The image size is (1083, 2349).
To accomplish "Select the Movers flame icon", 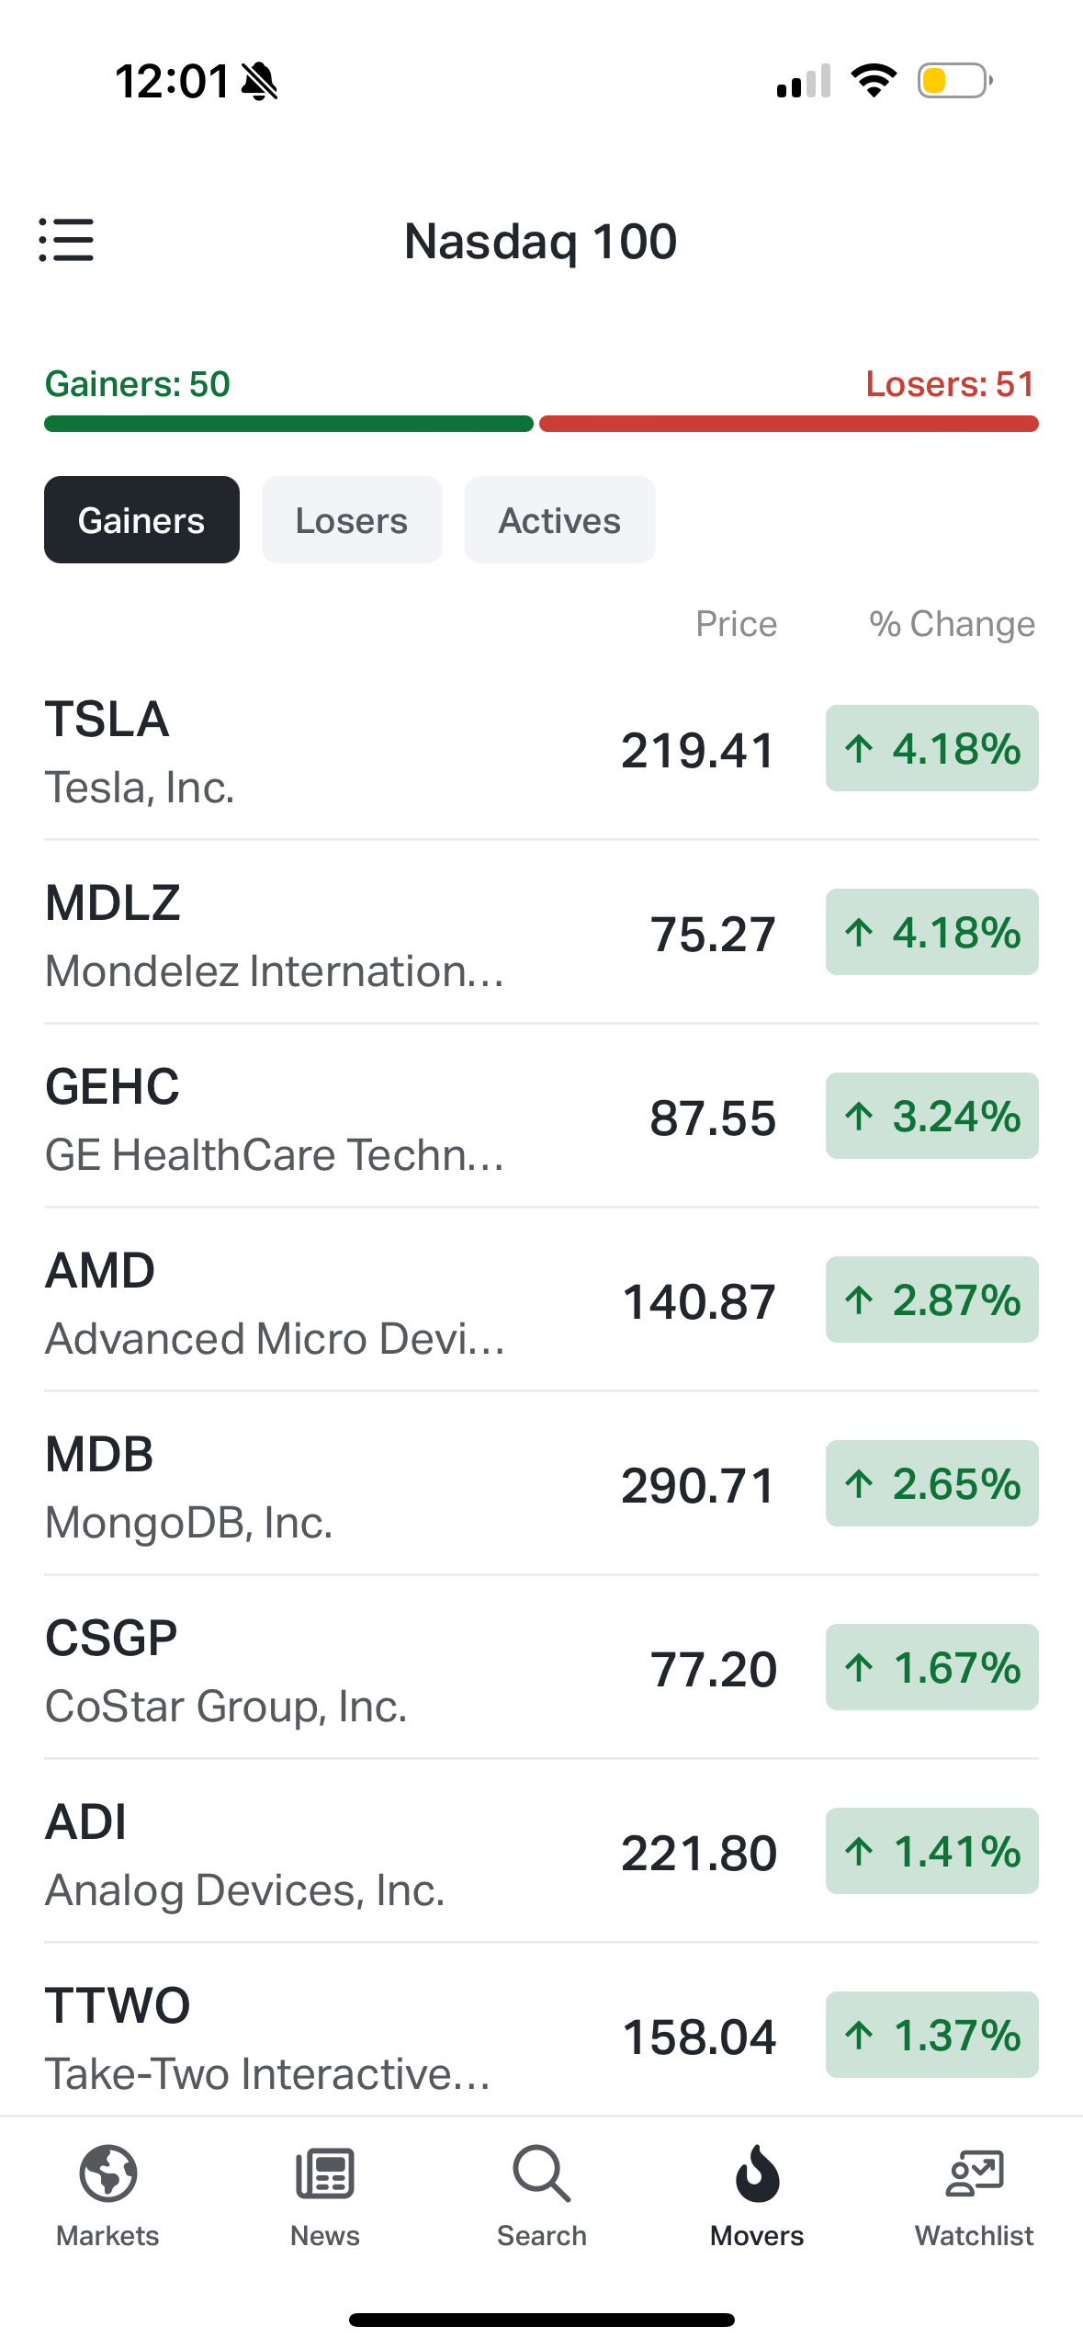I will tap(757, 2173).
